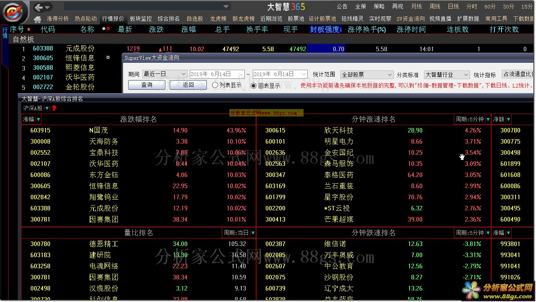Screen dimensions: 536x302
Task: Open 视频直播 from toolbar
Action: pyautogui.click(x=440, y=19)
